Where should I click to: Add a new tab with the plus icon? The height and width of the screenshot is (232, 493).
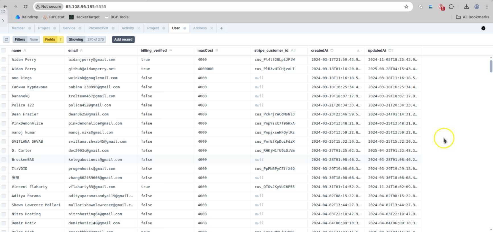pos(221,28)
